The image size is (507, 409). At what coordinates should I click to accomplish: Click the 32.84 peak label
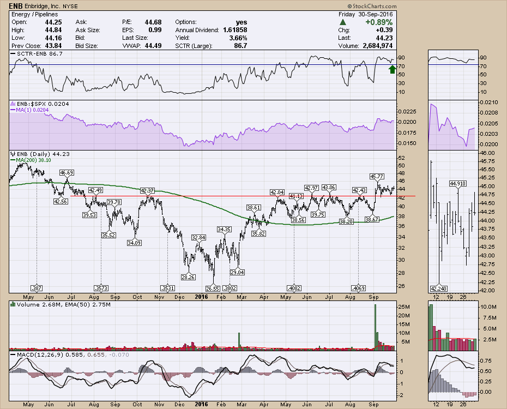pos(198,237)
